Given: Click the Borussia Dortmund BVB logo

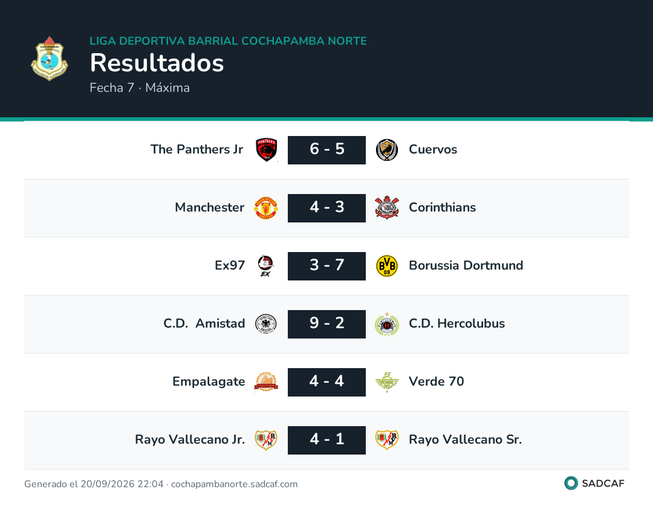Looking at the screenshot, I should (387, 266).
